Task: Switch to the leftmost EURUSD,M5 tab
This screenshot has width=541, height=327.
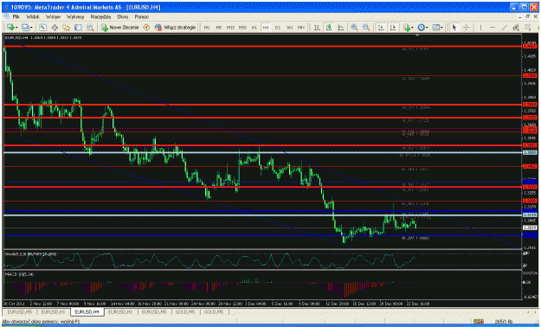Action: pyautogui.click(x=20, y=311)
